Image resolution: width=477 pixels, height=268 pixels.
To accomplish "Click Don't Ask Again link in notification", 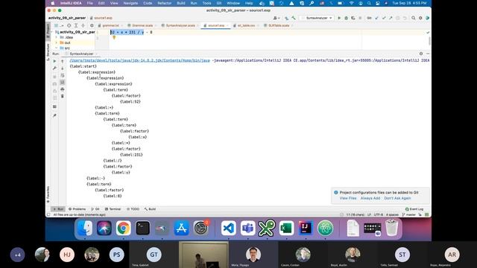I will [397, 198].
